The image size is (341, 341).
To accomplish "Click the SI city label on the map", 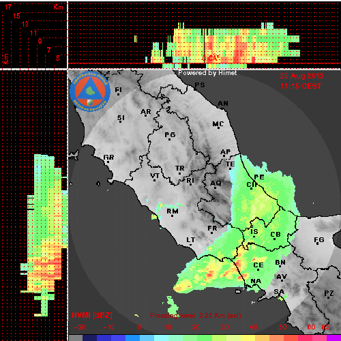I will (x=121, y=118).
